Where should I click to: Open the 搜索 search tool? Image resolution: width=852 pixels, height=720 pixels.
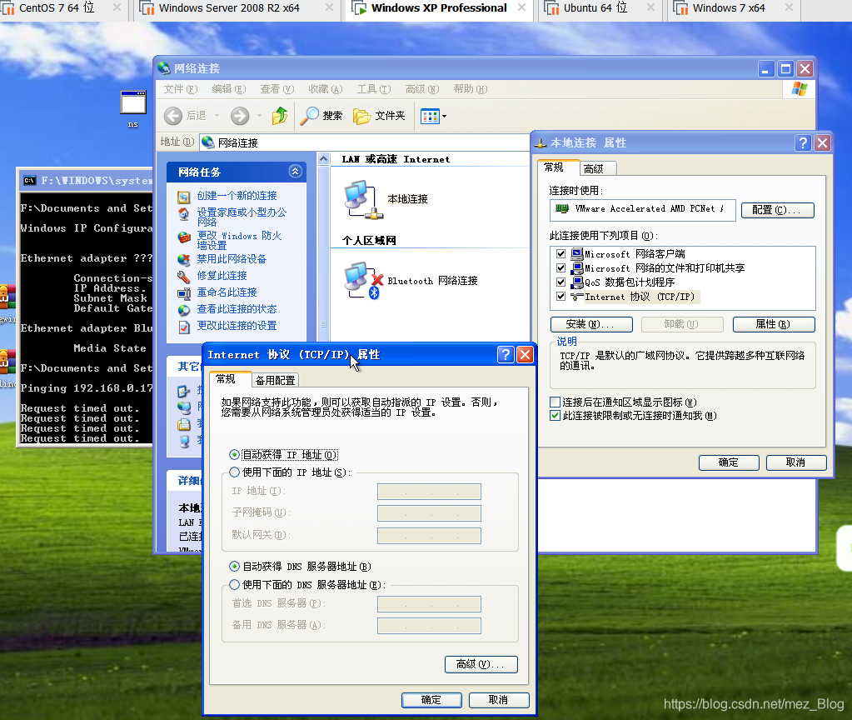coord(321,115)
